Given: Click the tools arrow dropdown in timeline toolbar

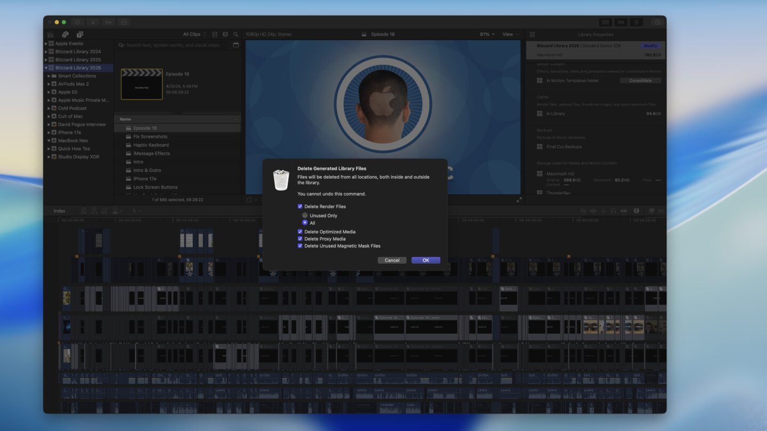Looking at the screenshot, I should point(137,211).
